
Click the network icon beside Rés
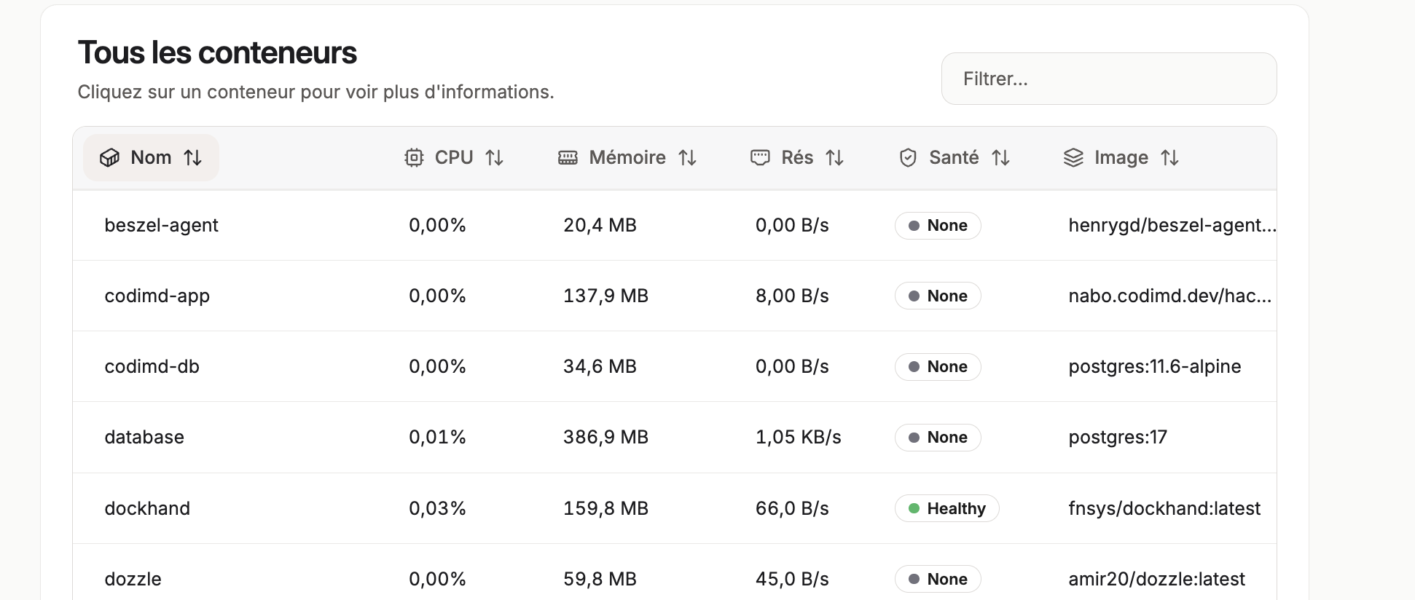(x=760, y=157)
